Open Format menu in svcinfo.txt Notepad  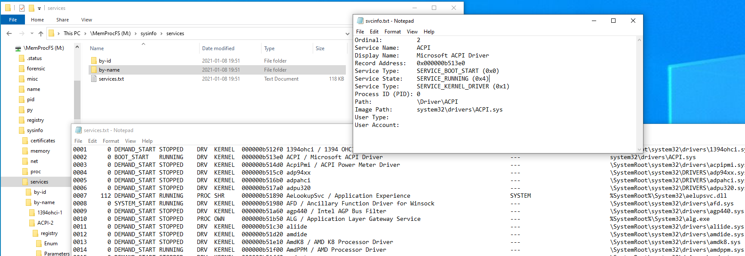pyautogui.click(x=393, y=32)
